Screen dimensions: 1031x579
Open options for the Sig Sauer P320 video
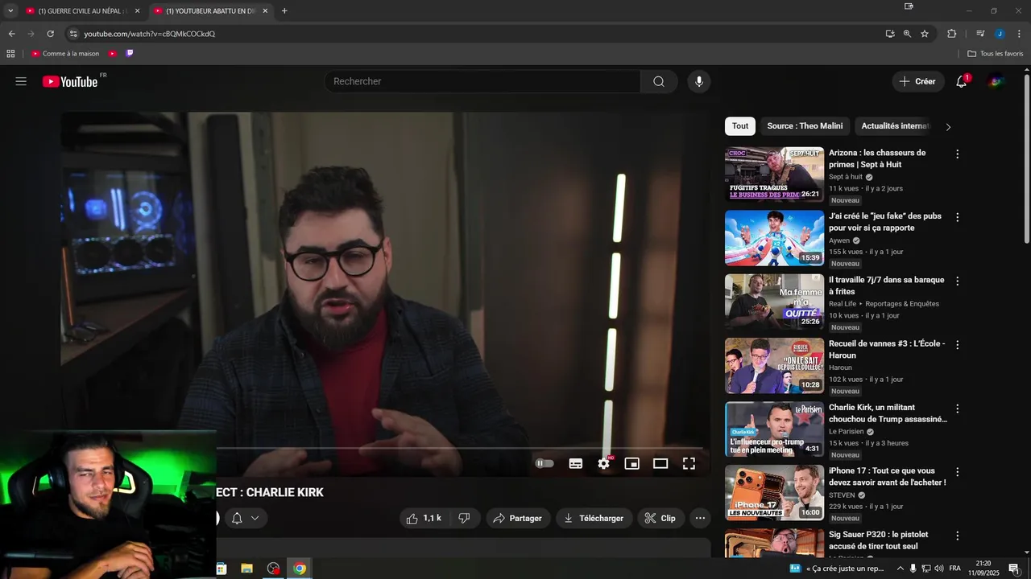[x=958, y=535]
